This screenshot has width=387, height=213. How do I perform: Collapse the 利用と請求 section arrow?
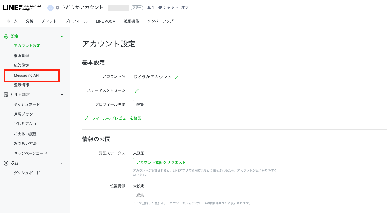tap(62, 95)
